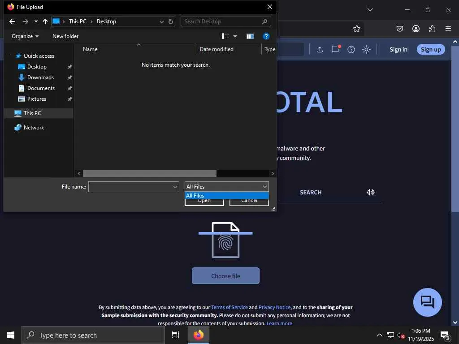
Task: Click the All Files file type combo box
Action: [x=226, y=187]
